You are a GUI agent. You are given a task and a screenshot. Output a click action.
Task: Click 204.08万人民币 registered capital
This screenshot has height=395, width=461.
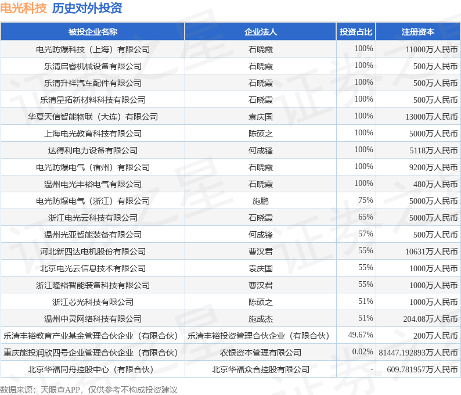(430, 319)
